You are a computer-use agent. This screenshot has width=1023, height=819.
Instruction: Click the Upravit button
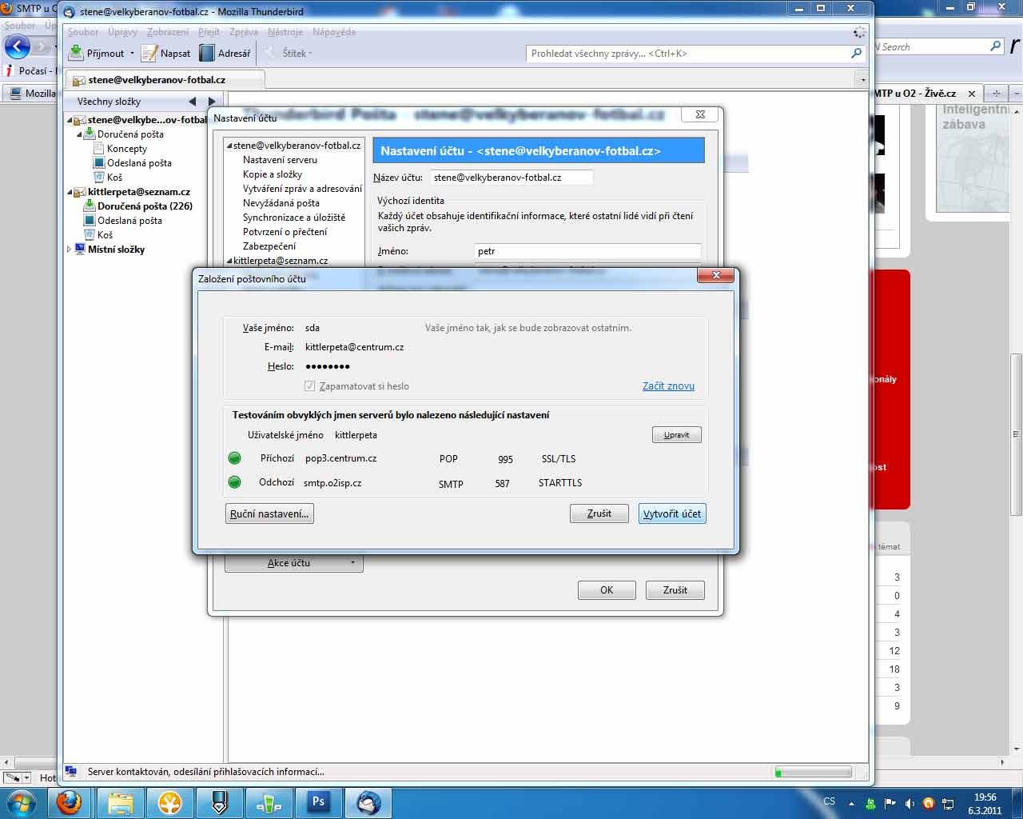click(676, 435)
